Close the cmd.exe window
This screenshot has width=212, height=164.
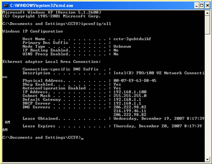pos(207,5)
